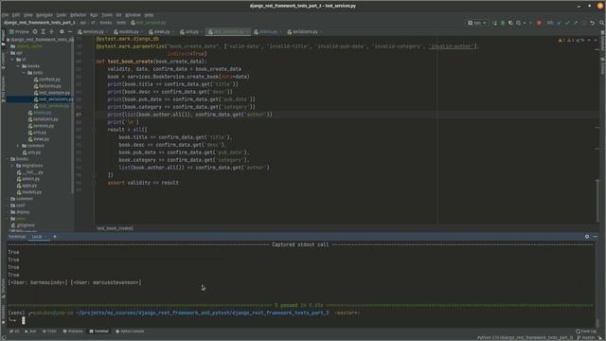Locate the current file in the Project tree

coord(35,31)
